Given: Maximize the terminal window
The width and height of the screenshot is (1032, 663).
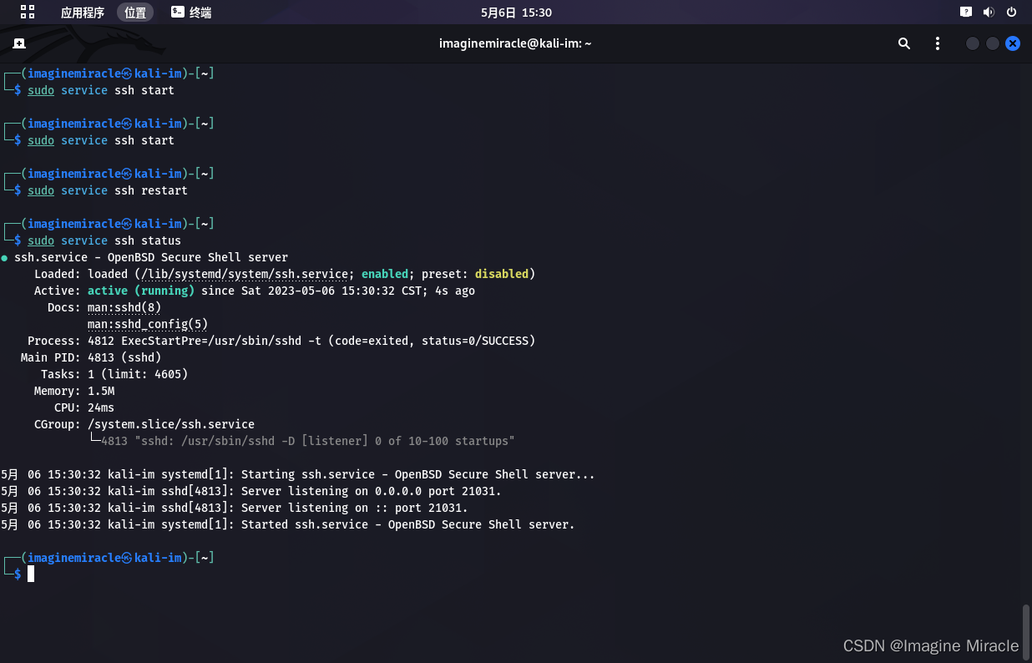Looking at the screenshot, I should point(993,43).
